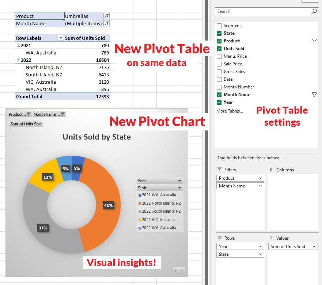Uncheck the Year field checkbox
322x285 pixels.
[219, 102]
